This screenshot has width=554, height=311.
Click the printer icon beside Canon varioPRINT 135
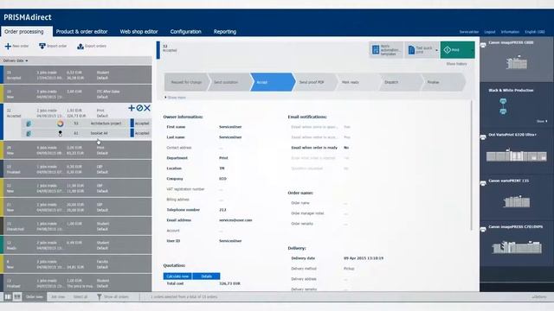(483, 183)
